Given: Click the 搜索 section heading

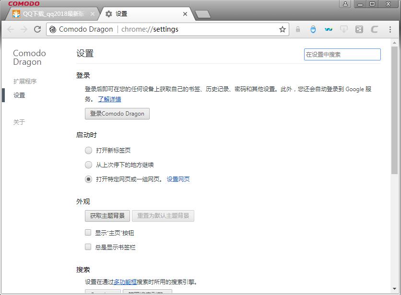Looking at the screenshot, I should (x=83, y=270).
